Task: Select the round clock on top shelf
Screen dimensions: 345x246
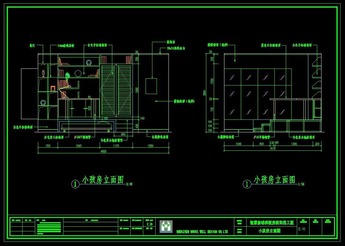Action: (89, 63)
